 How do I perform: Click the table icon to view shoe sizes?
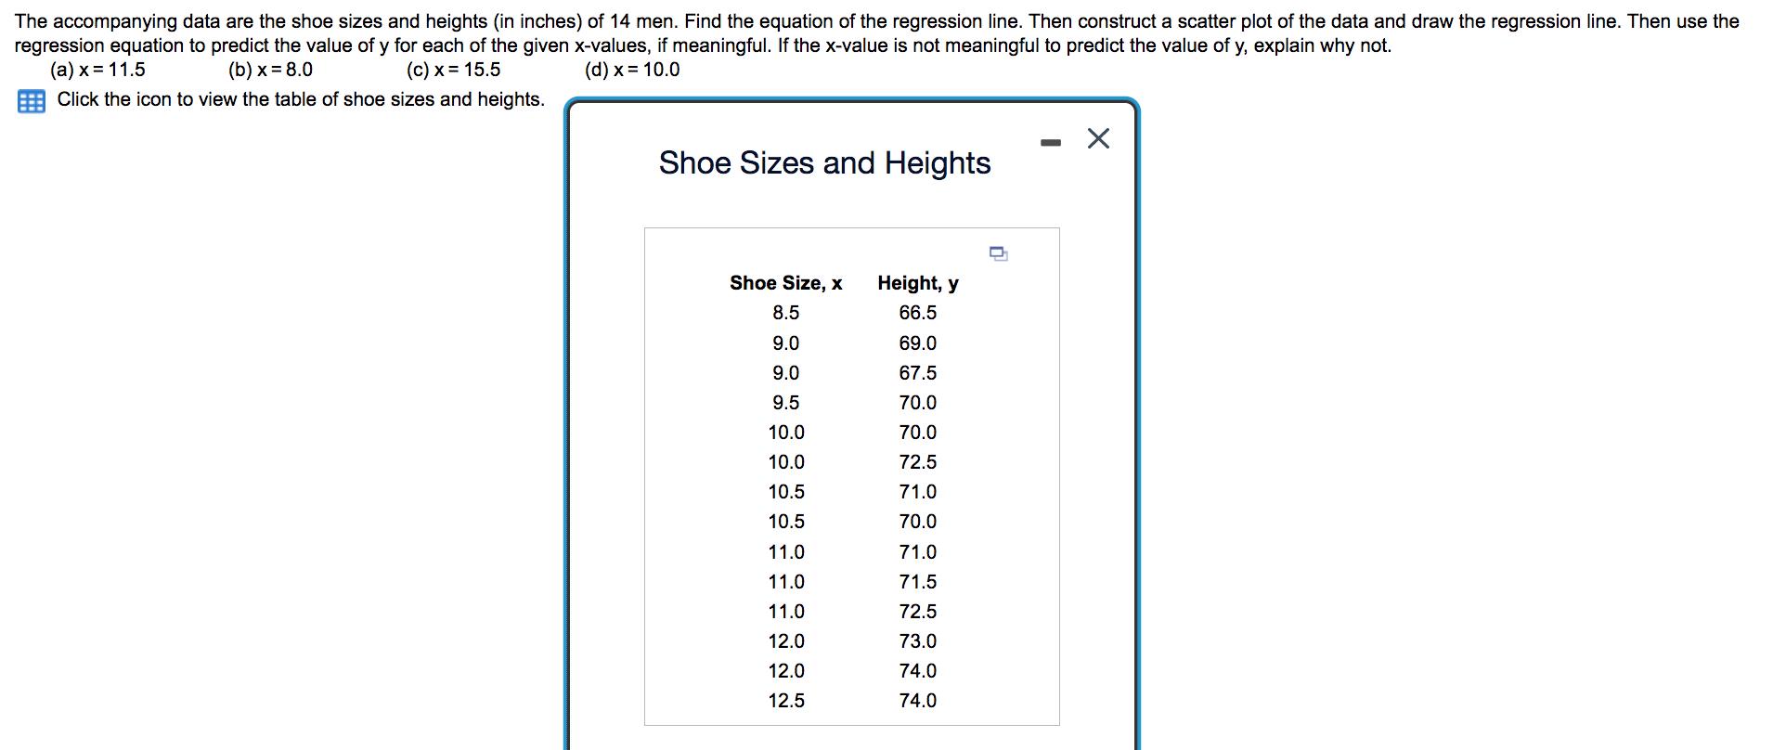tap(31, 100)
